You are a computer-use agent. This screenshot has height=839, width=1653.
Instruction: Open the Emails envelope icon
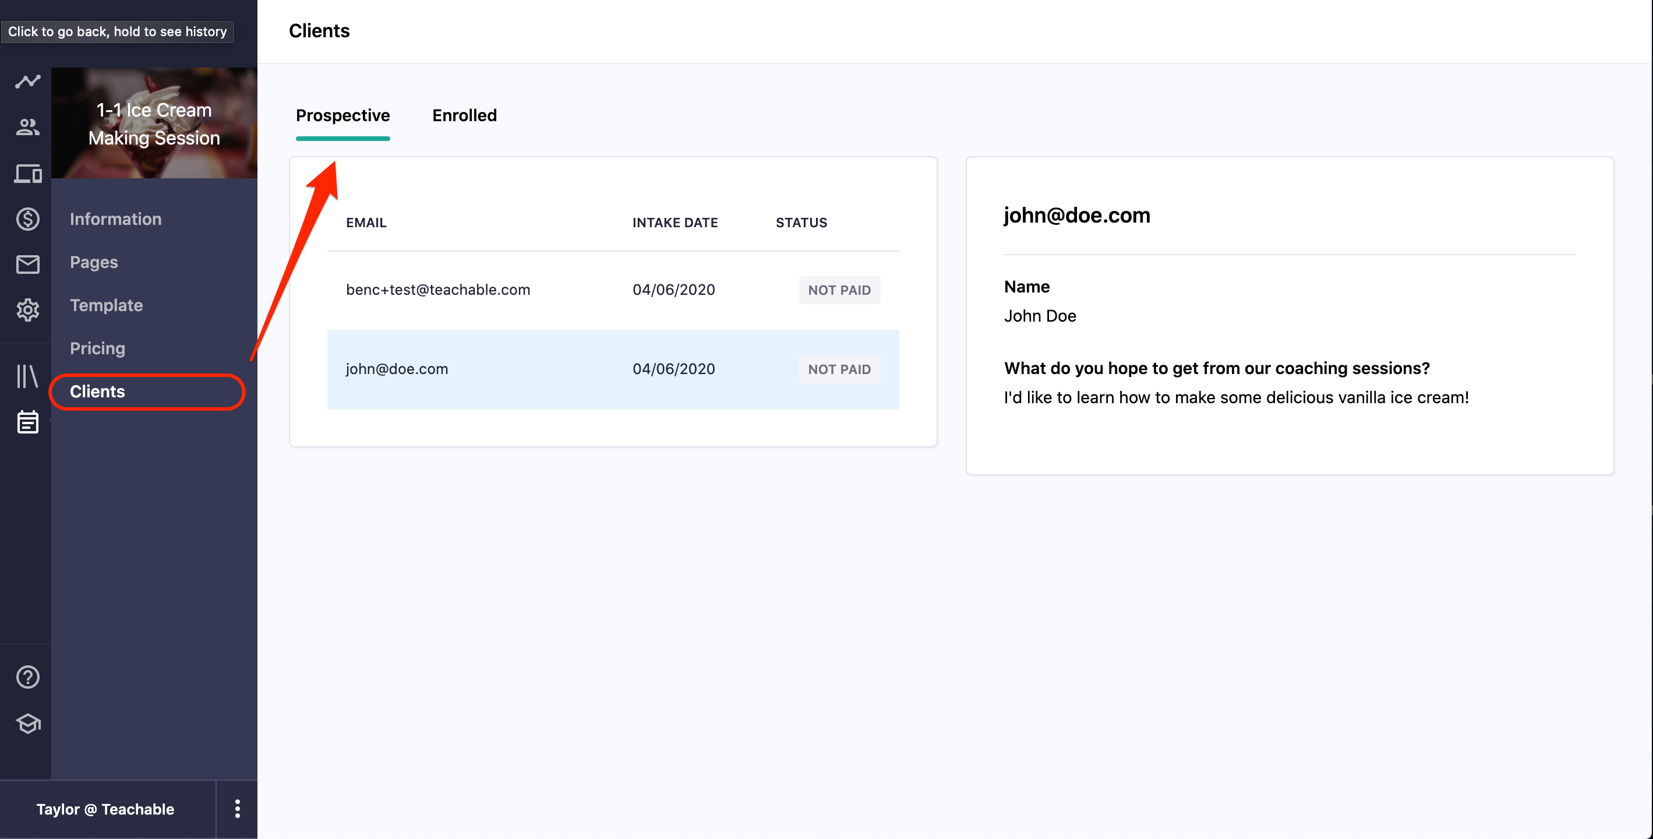27,265
